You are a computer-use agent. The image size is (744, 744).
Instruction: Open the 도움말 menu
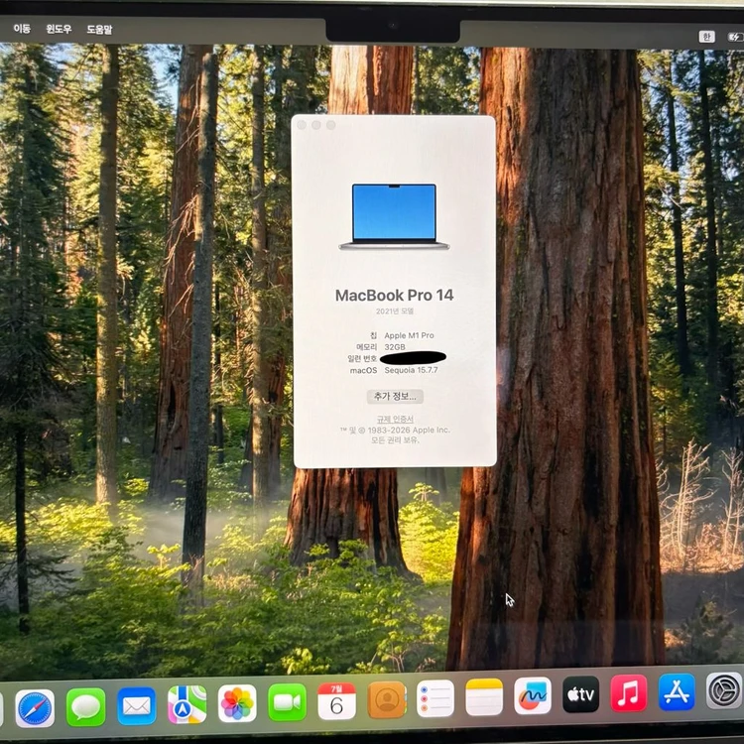tap(99, 30)
